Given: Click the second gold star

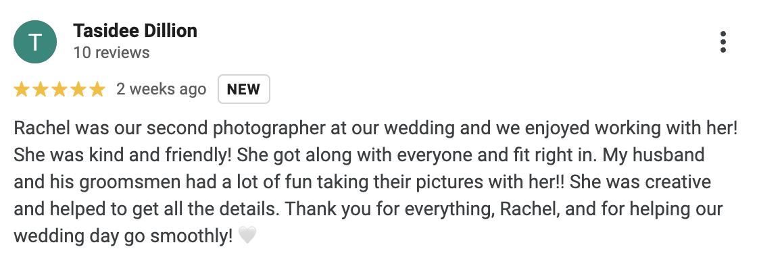Looking at the screenshot, I should (40, 89).
